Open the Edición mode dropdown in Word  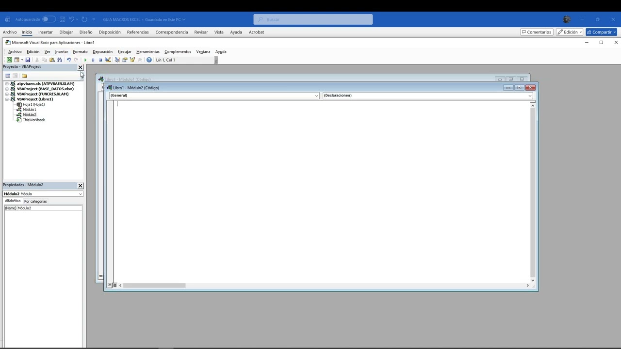570,32
